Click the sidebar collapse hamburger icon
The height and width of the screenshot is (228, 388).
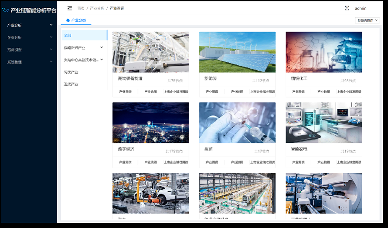click(x=70, y=8)
